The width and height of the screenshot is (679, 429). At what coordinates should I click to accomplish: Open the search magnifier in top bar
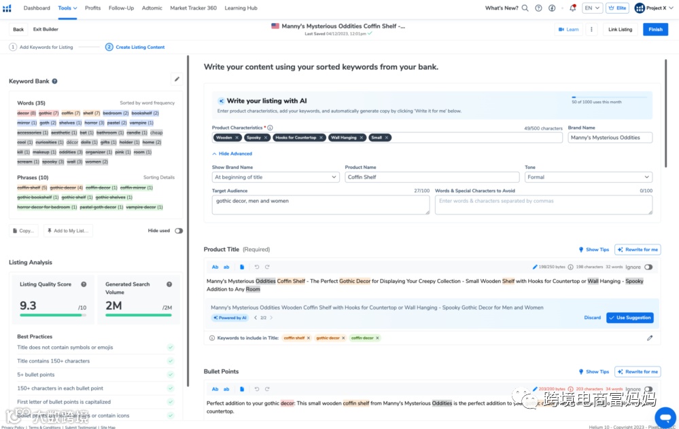click(x=525, y=7)
